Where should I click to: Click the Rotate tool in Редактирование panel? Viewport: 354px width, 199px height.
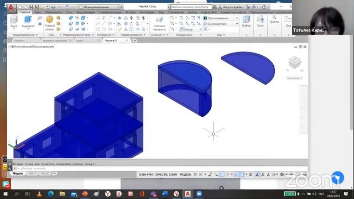coord(131,23)
